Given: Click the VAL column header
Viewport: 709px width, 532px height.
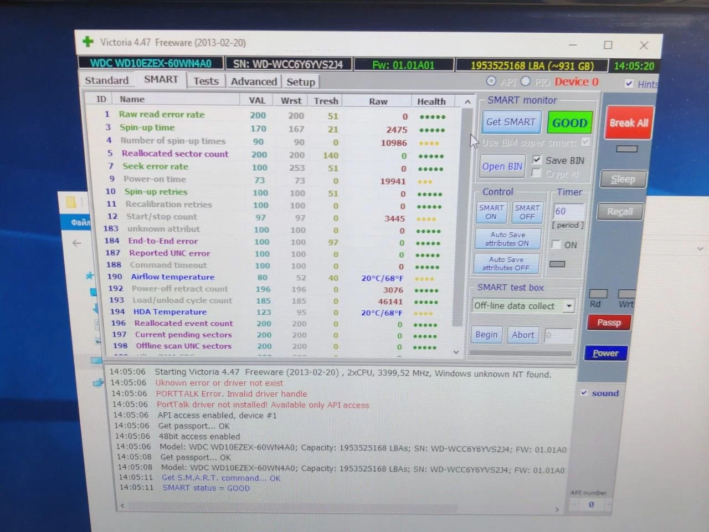Looking at the screenshot, I should coord(257,100).
